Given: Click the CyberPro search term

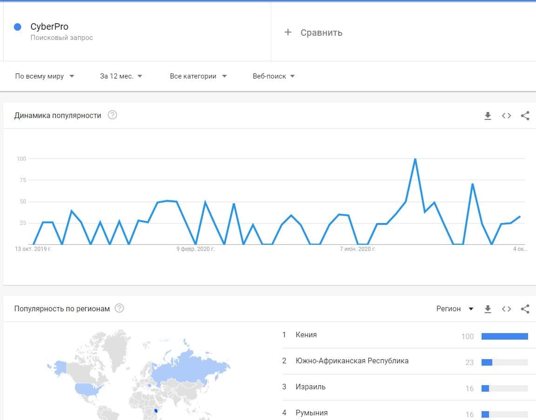Looking at the screenshot, I should [x=49, y=27].
